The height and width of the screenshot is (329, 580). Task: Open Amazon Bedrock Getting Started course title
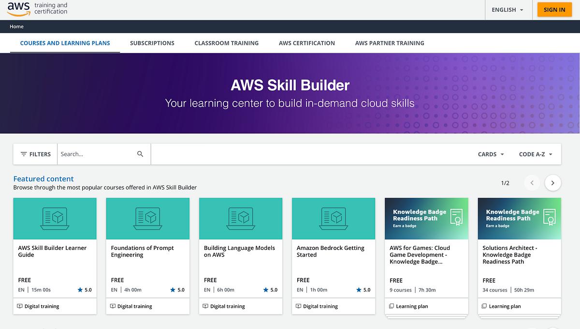tap(331, 251)
